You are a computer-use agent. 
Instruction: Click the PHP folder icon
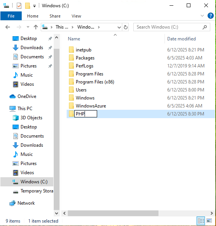[x=71, y=114]
